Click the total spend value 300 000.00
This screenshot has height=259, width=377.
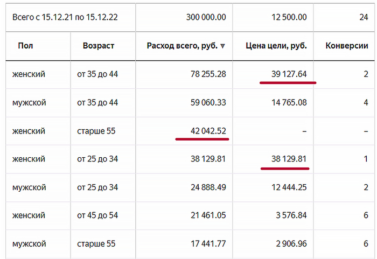(x=206, y=17)
